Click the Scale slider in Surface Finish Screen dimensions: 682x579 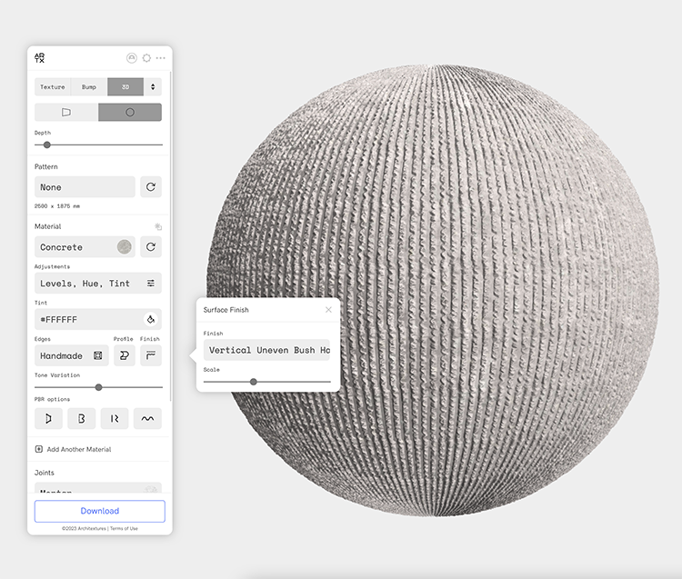coord(267,382)
